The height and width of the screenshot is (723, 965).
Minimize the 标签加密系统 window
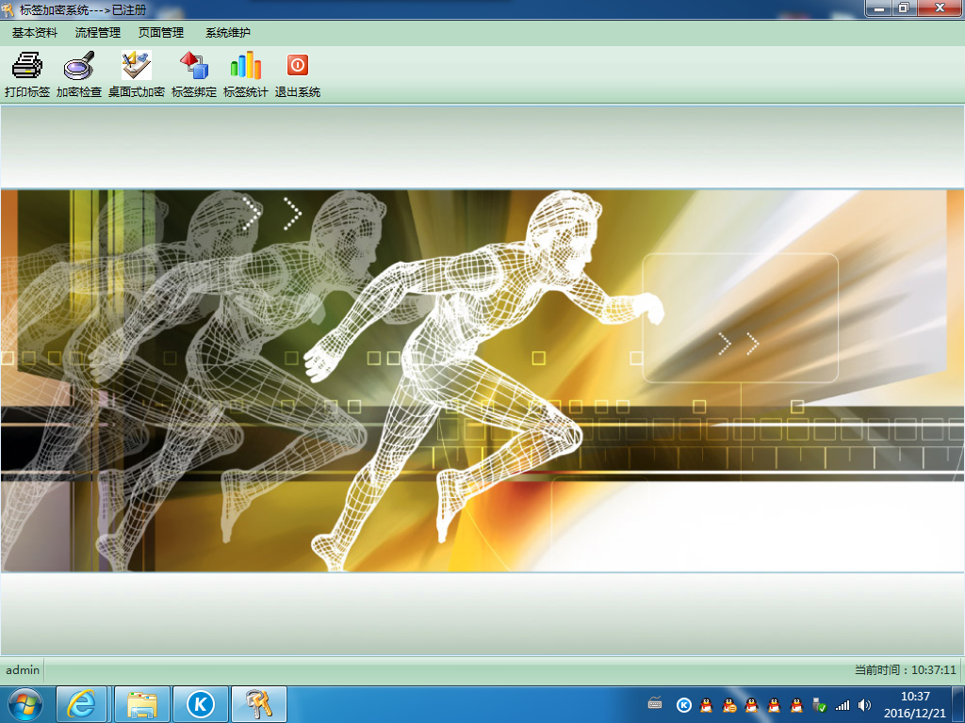pyautogui.click(x=879, y=8)
